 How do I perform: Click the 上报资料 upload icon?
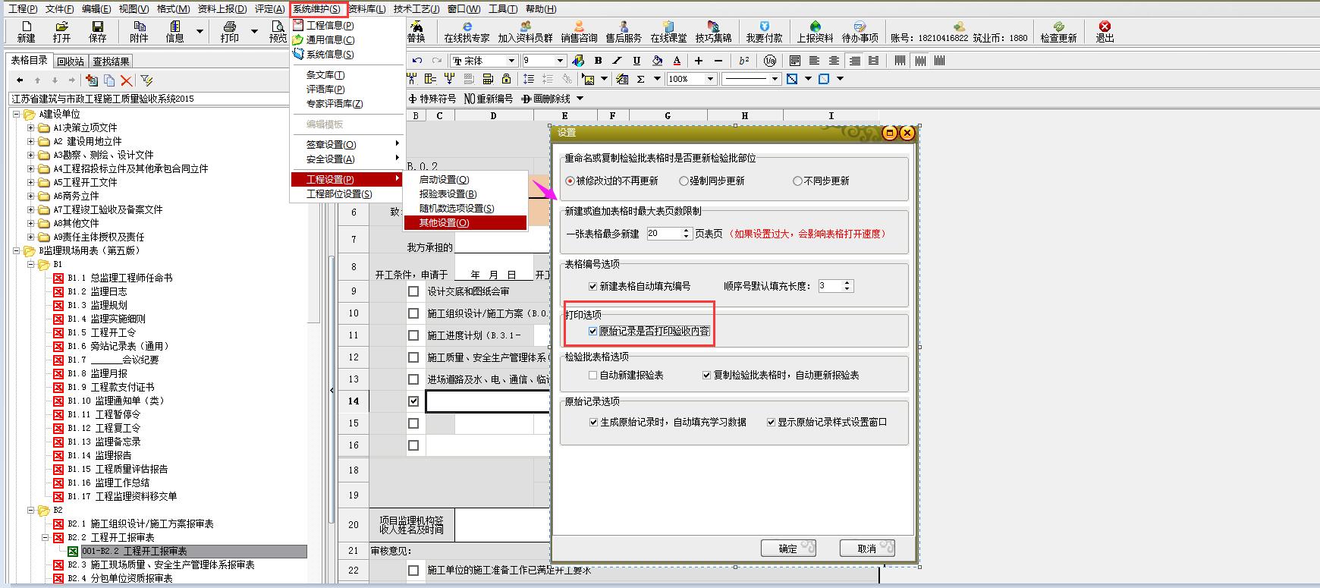click(x=815, y=31)
